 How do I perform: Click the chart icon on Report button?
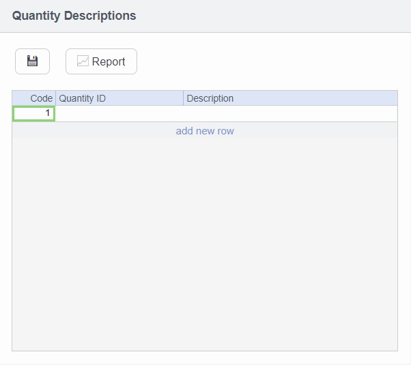click(83, 61)
